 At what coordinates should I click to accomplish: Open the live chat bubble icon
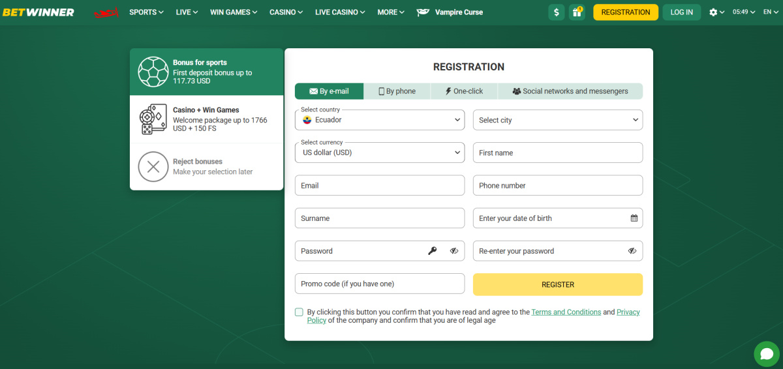point(766,354)
